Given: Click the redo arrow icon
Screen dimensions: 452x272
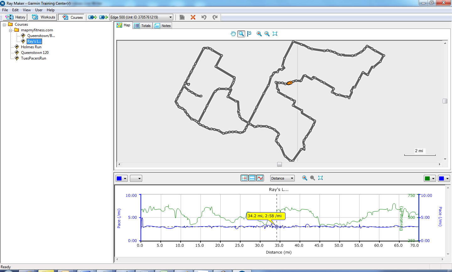Looking at the screenshot, I should click(215, 17).
